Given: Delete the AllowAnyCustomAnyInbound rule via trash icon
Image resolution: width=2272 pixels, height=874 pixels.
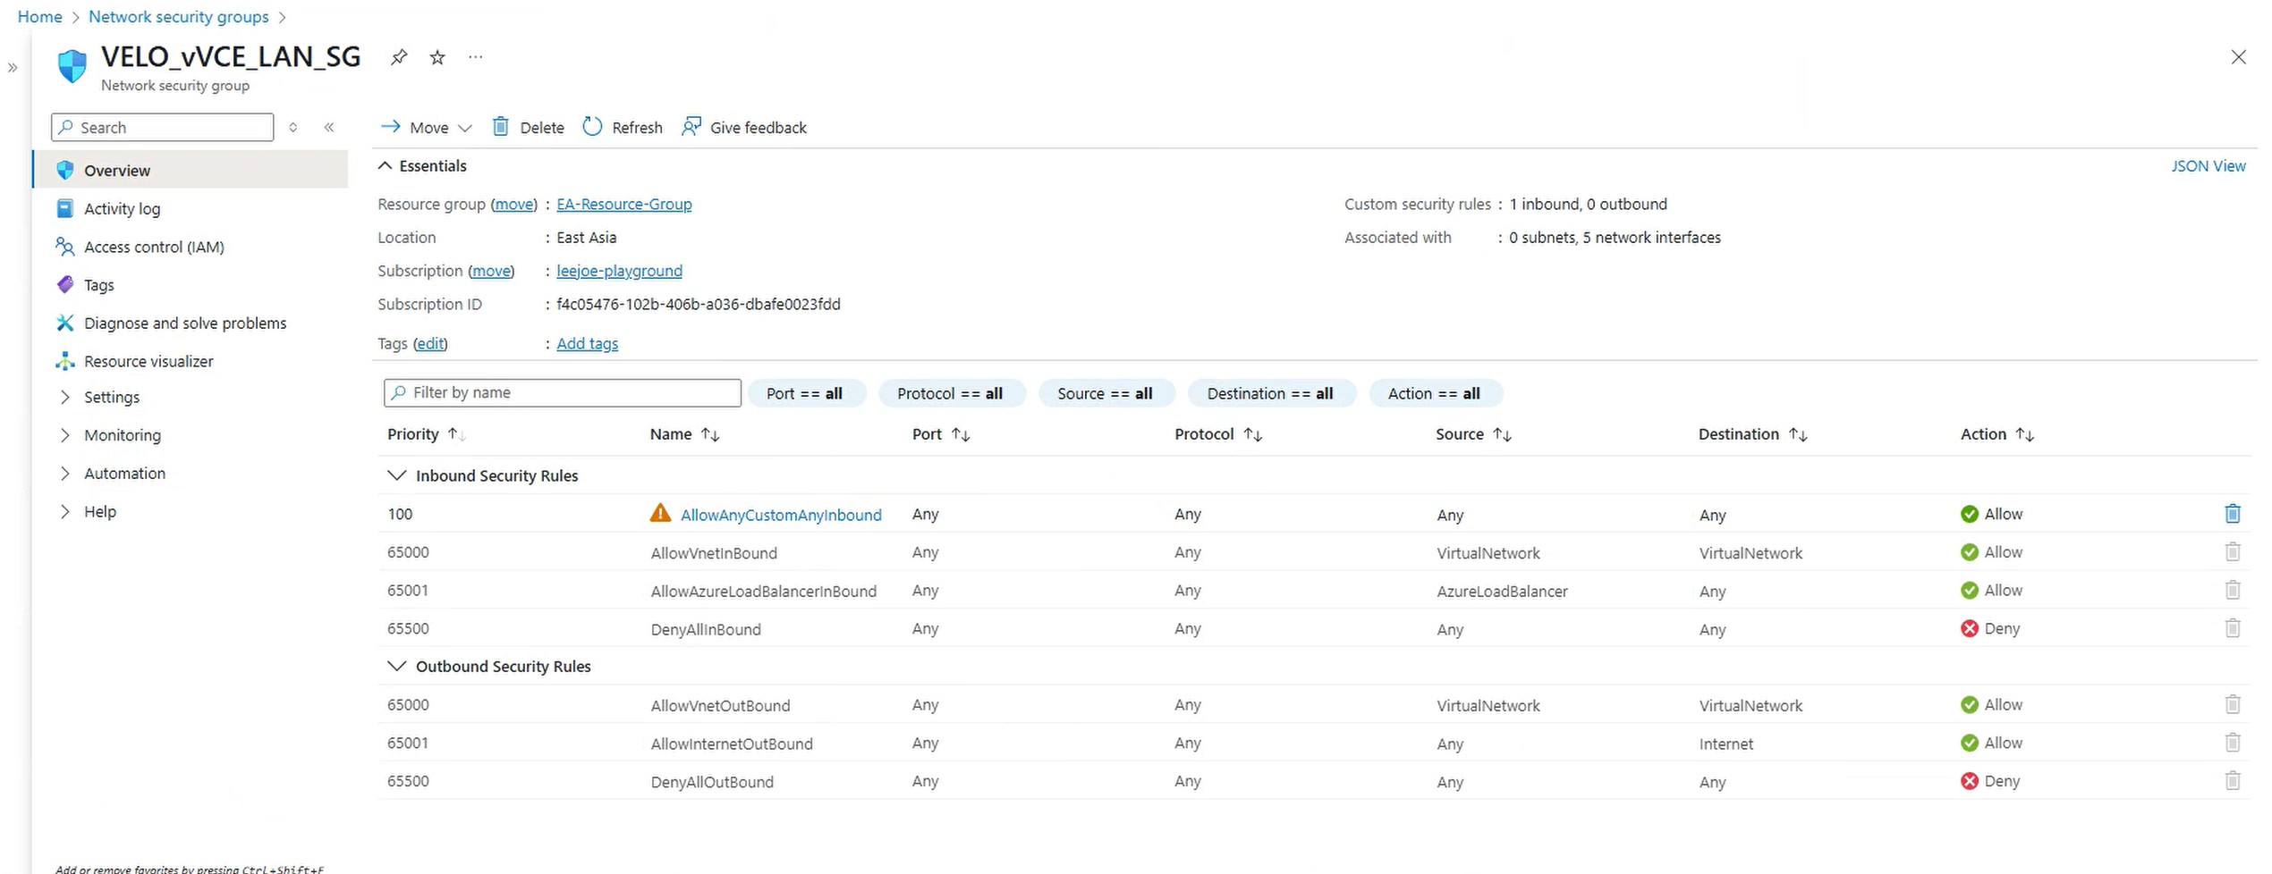Looking at the screenshot, I should pos(2232,514).
